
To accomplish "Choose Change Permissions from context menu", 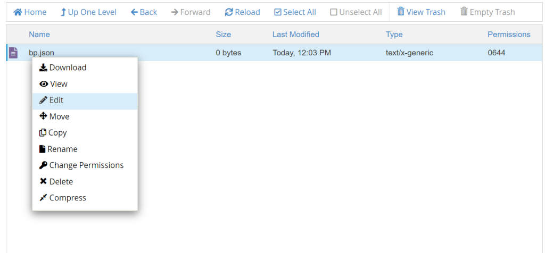I will pos(85,165).
